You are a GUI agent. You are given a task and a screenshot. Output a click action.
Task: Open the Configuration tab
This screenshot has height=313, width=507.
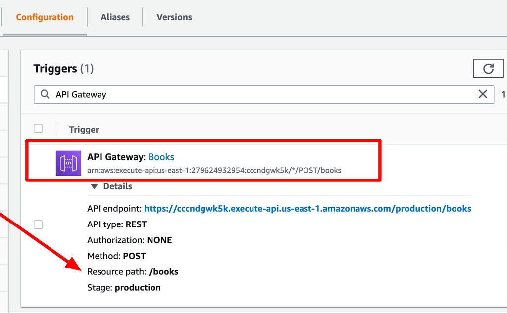[x=45, y=17]
